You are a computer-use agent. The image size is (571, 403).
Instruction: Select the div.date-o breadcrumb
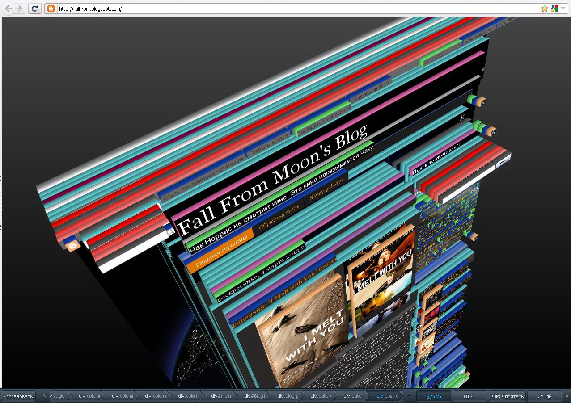point(321,396)
